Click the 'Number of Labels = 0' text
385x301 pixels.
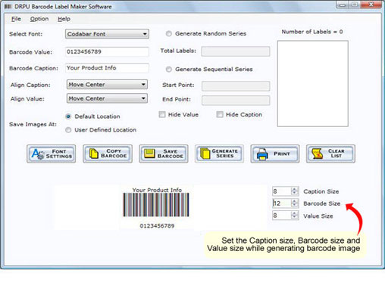pyautogui.click(x=312, y=32)
